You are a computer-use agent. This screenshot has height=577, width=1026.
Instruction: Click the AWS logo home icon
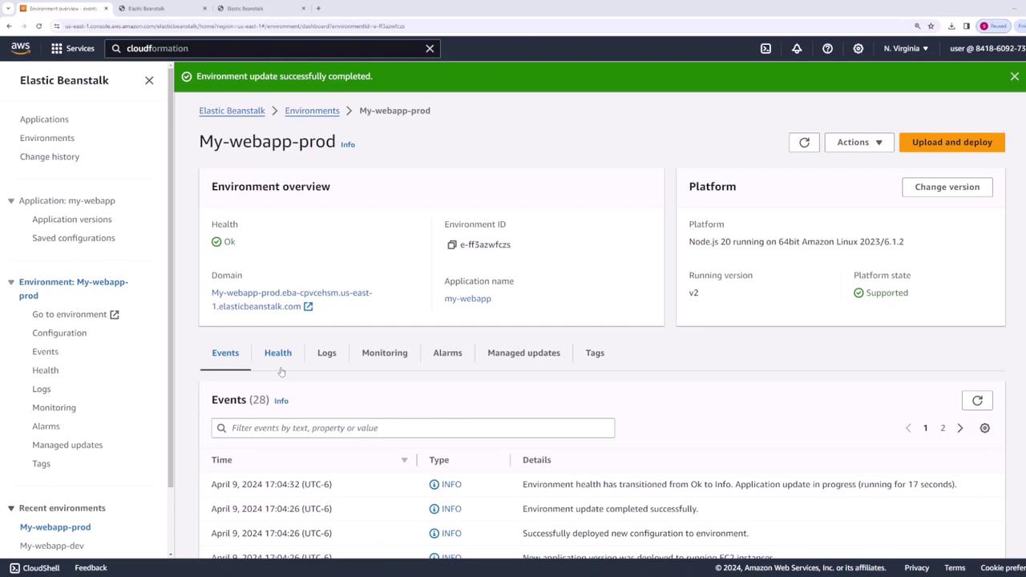pyautogui.click(x=21, y=48)
